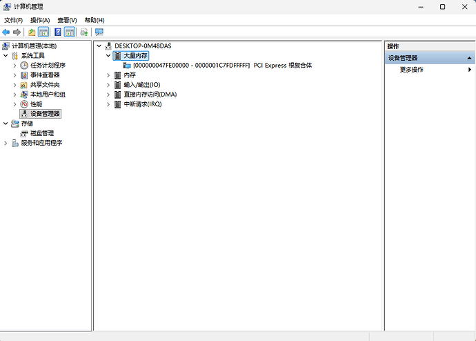Collapse the DESKTOP-0M48DAS root node
This screenshot has width=476, height=341.
point(99,46)
